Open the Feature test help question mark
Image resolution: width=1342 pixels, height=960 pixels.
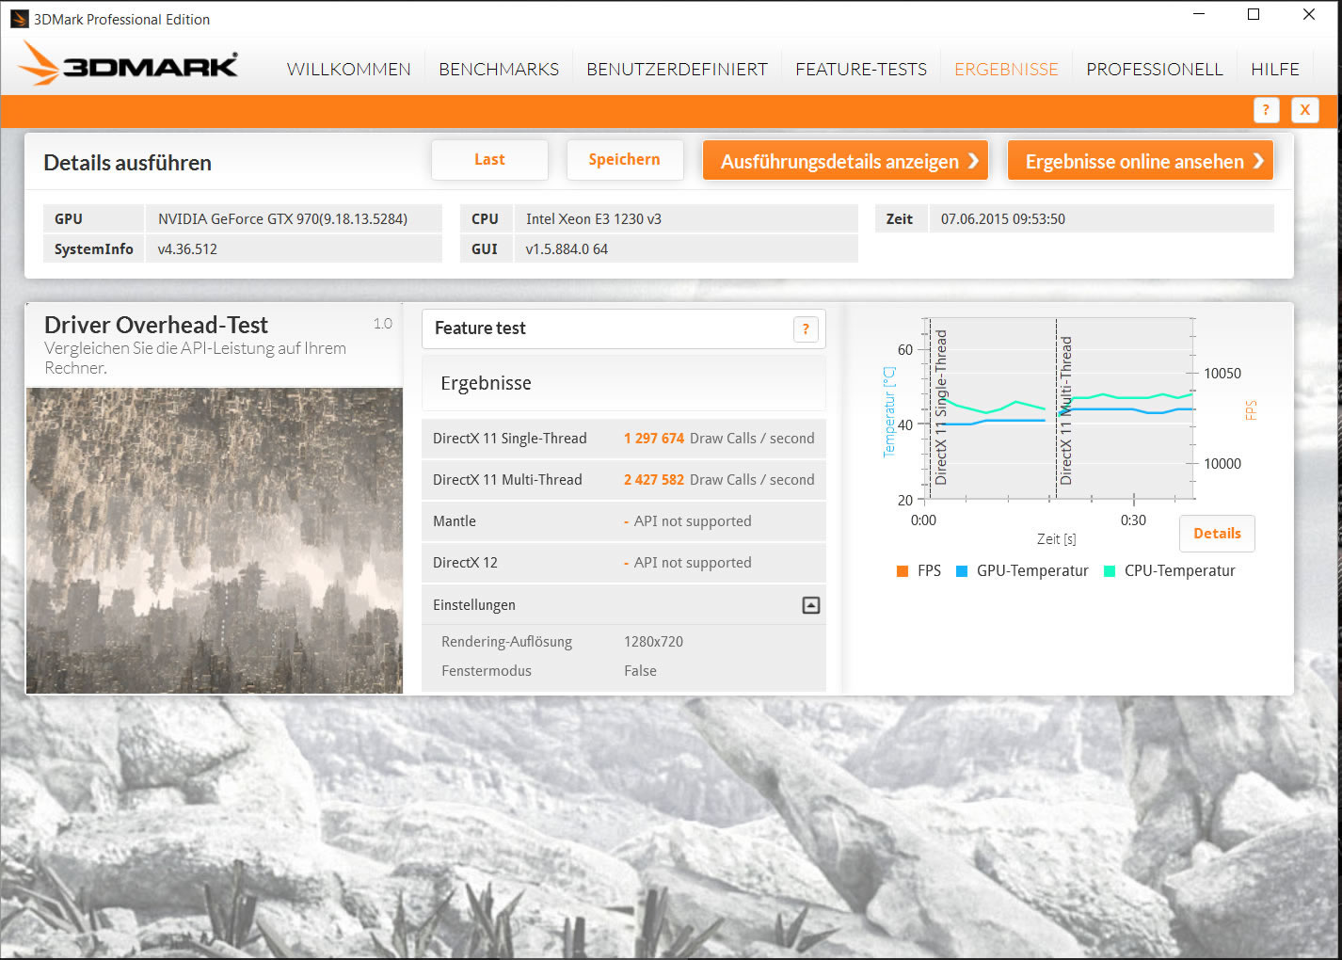point(806,329)
